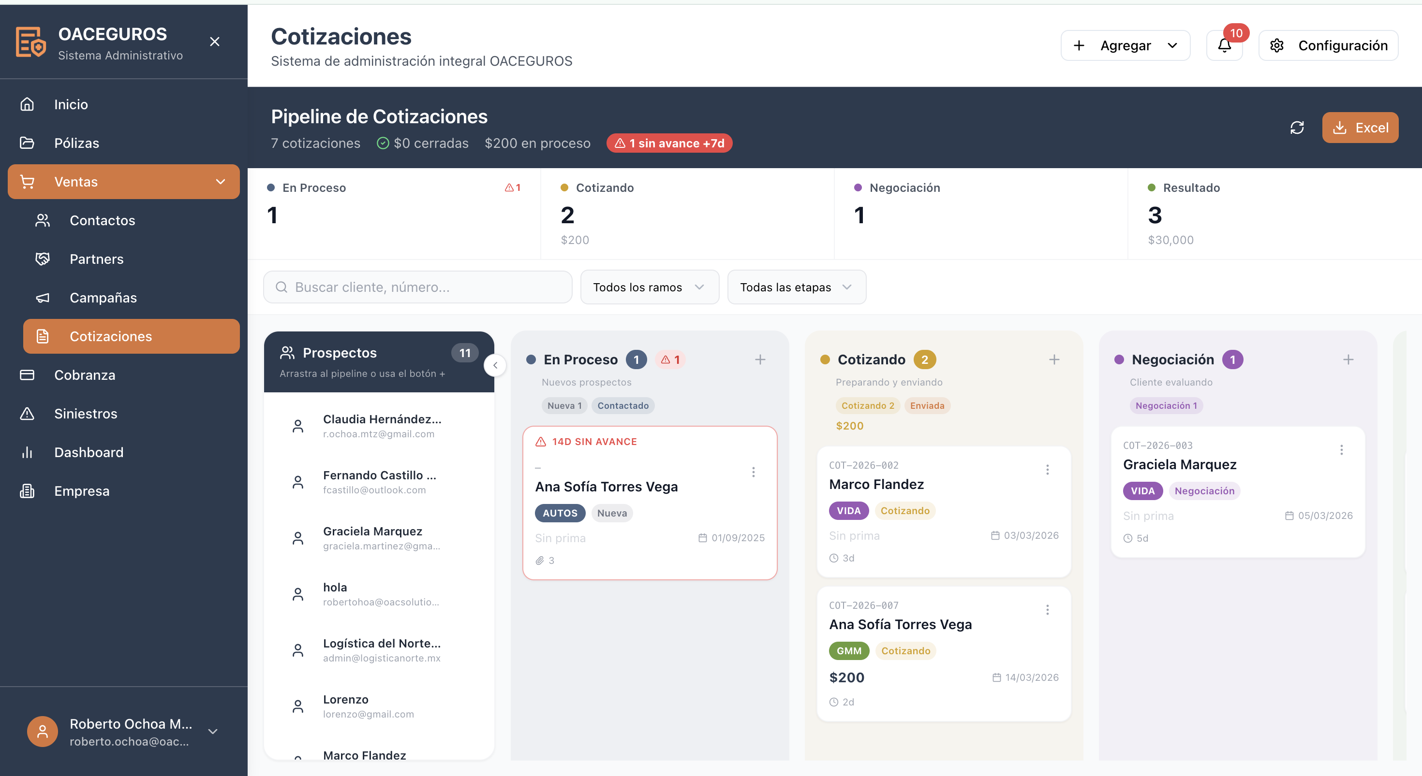Click the notifications bell icon

click(x=1224, y=45)
